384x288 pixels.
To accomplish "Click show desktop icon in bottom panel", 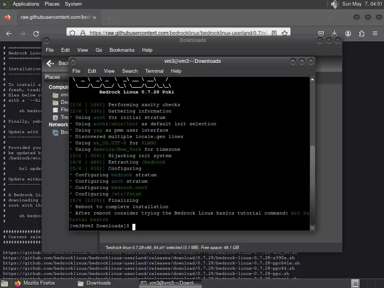I will click(x=4, y=283).
